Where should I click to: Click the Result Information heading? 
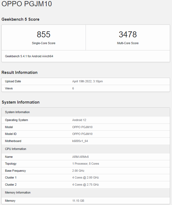coord(19,73)
